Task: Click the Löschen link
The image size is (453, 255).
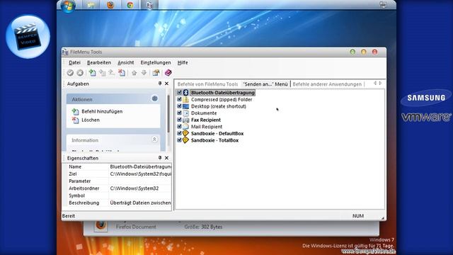Action: click(91, 120)
